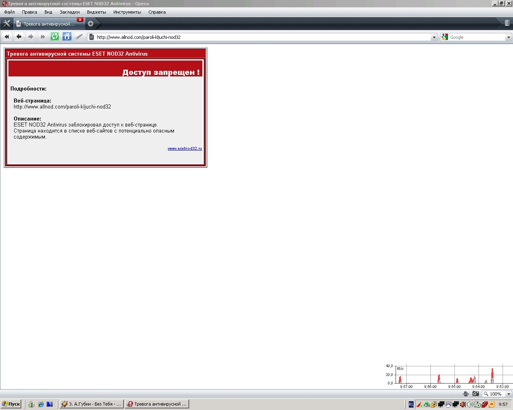Expand the address bar history dropdown
This screenshot has width=513, height=410.
point(434,37)
